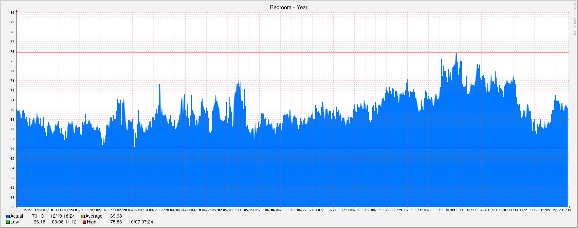Click the blue Actual legend swatch
This screenshot has width=578, height=228.
click(8, 216)
